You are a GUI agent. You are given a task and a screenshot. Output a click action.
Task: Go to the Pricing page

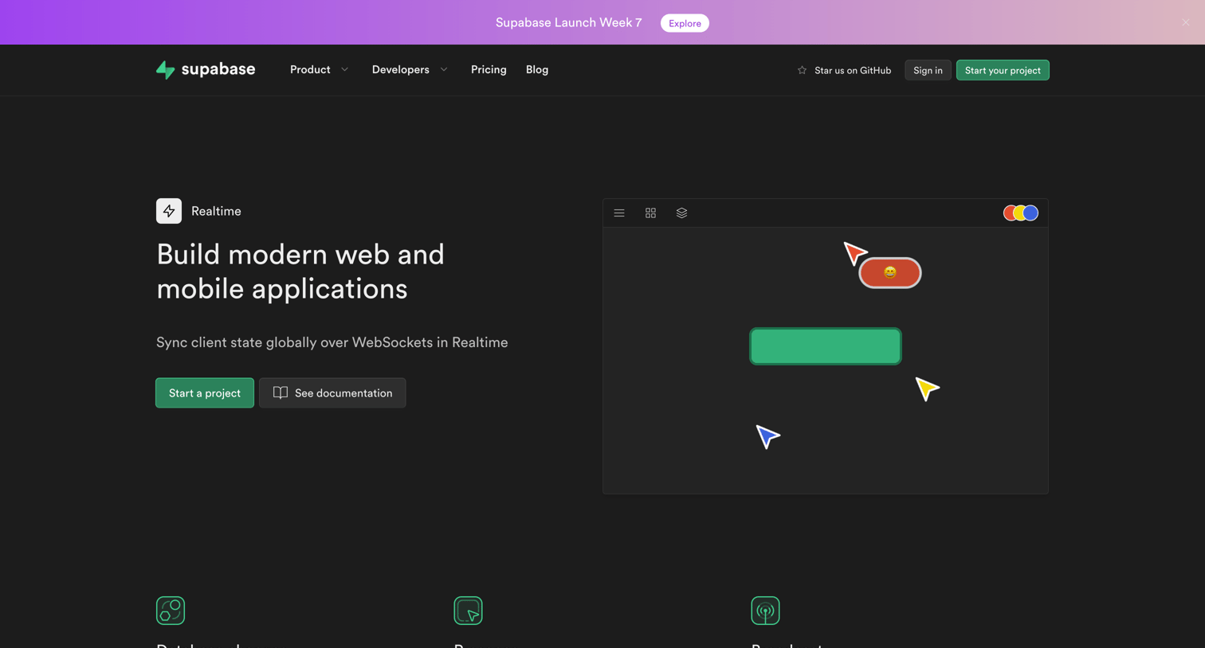(x=489, y=70)
